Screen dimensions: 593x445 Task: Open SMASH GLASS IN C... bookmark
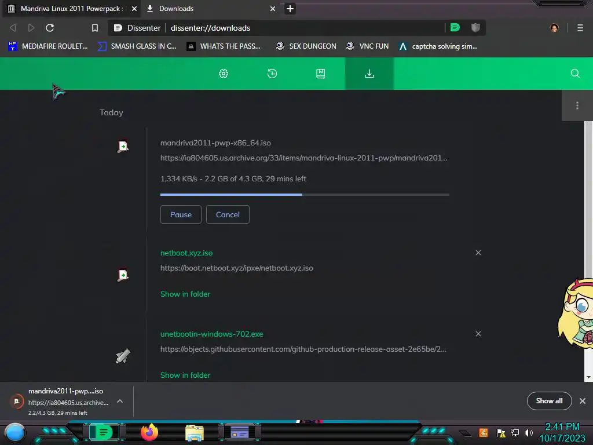point(137,46)
